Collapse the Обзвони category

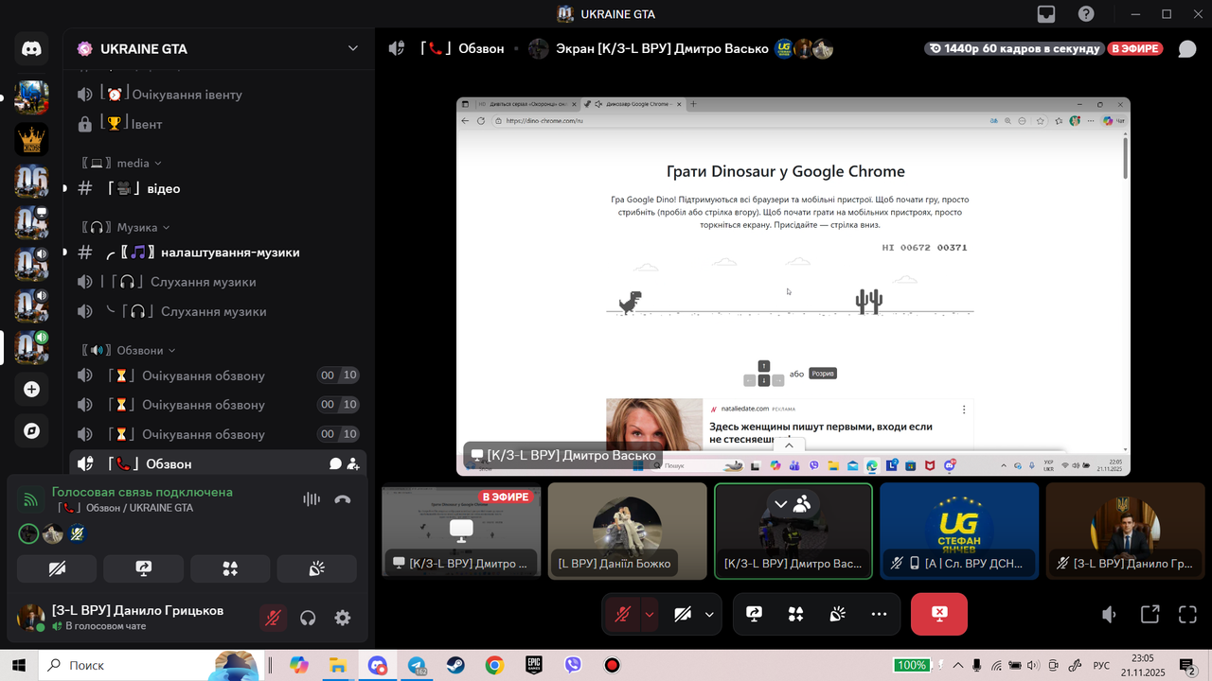[x=129, y=350]
